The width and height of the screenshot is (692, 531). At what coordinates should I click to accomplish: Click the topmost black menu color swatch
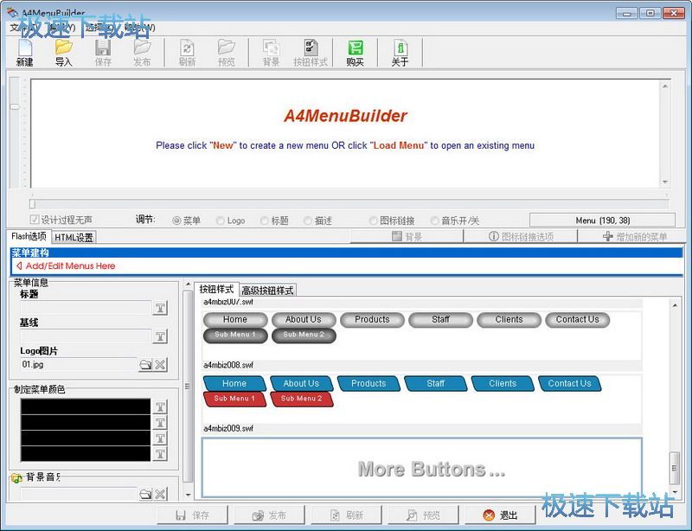coord(85,406)
